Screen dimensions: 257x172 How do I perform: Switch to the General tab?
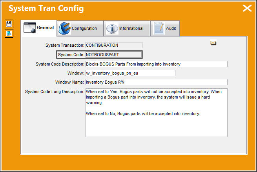(39, 28)
